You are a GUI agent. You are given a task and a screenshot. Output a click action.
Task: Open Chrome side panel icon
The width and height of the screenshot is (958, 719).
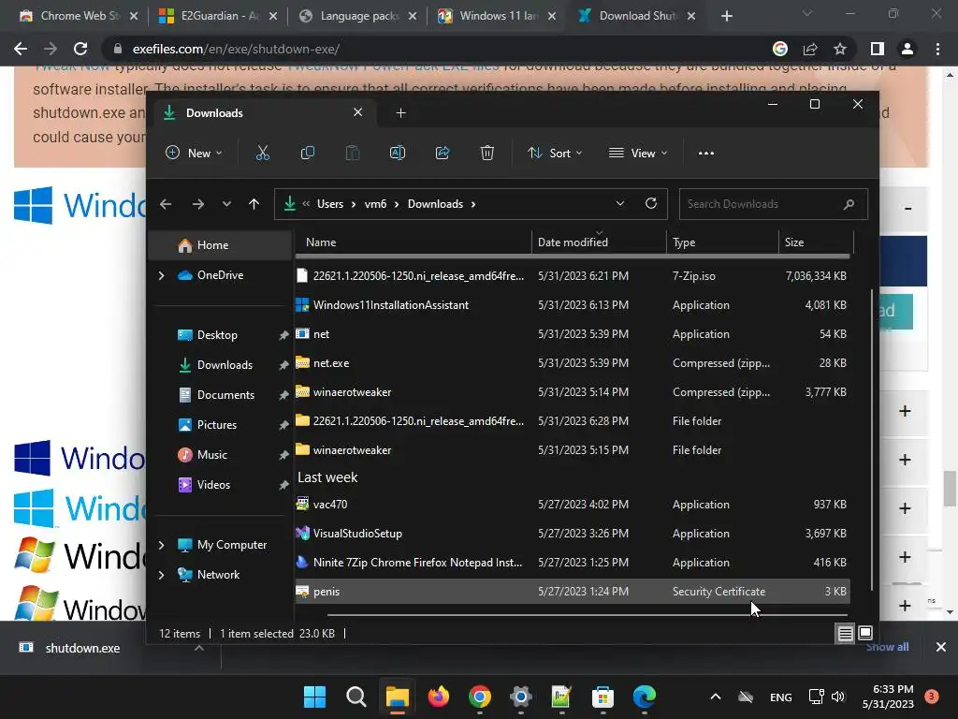pos(877,49)
